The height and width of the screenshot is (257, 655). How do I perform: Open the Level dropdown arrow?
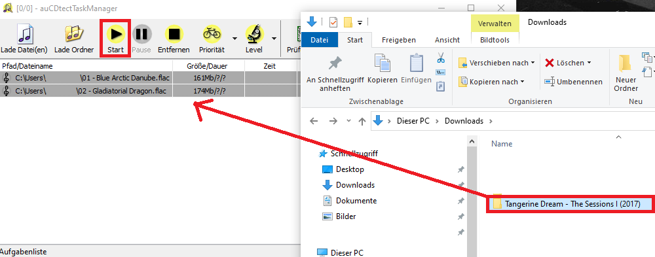coord(274,39)
